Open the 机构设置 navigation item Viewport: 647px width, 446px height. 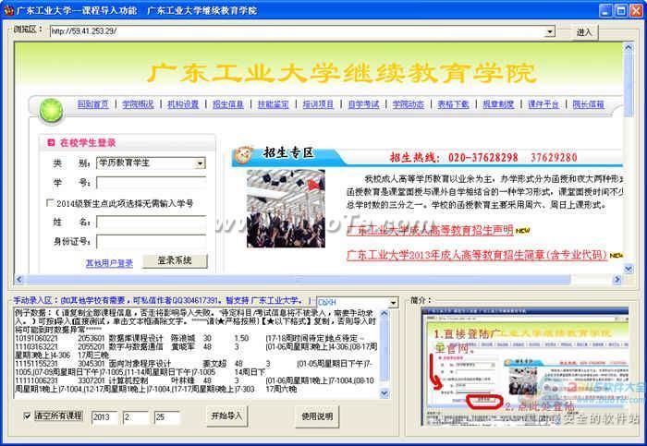click(x=183, y=104)
